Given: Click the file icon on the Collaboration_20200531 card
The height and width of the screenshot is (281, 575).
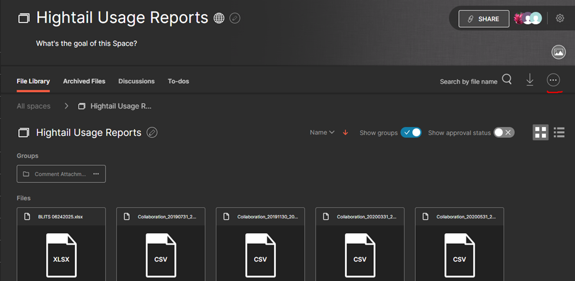Looking at the screenshot, I should pos(425,217).
